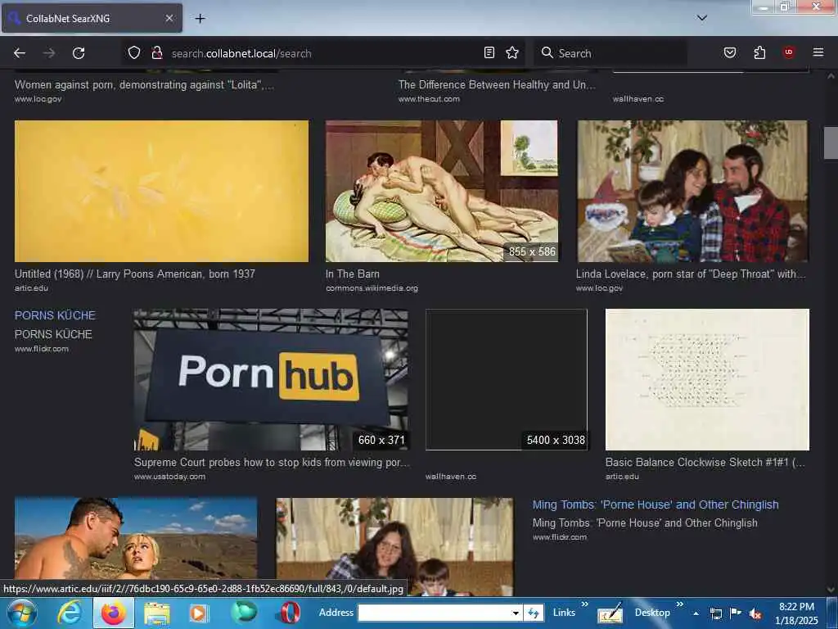Click the 'In The Barn' caption
The image size is (838, 629).
point(353,274)
